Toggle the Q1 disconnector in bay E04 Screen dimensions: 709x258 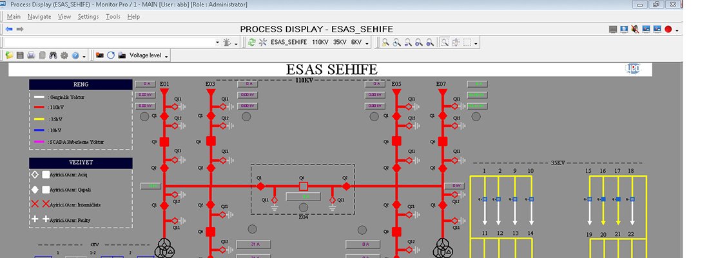tap(260, 186)
